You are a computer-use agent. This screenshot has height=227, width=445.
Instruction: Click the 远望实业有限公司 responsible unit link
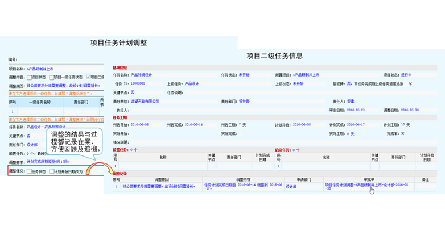click(145, 101)
